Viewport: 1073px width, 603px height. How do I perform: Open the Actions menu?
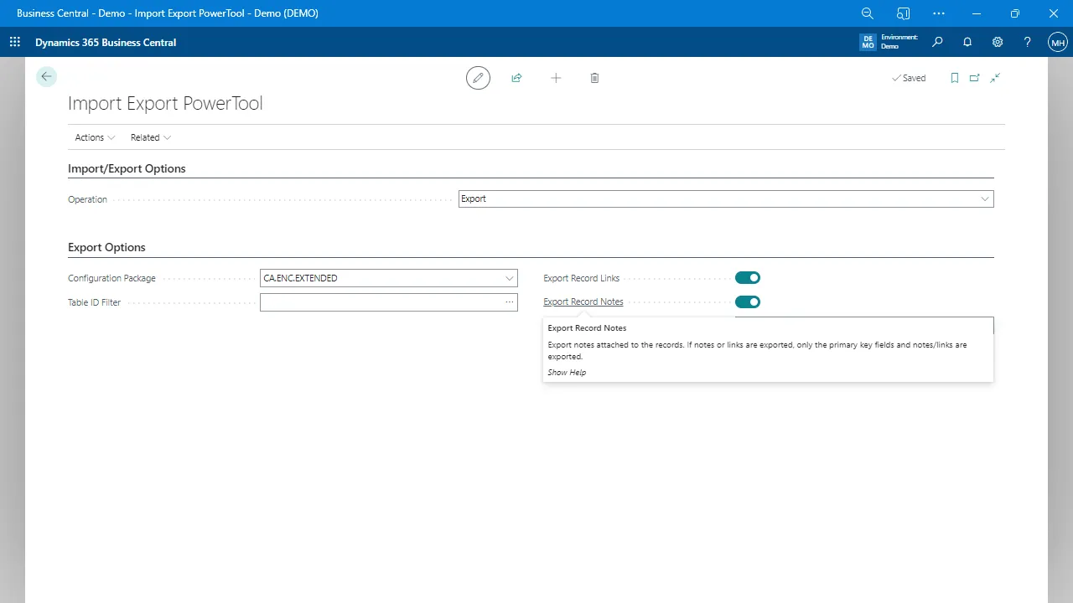coord(95,137)
